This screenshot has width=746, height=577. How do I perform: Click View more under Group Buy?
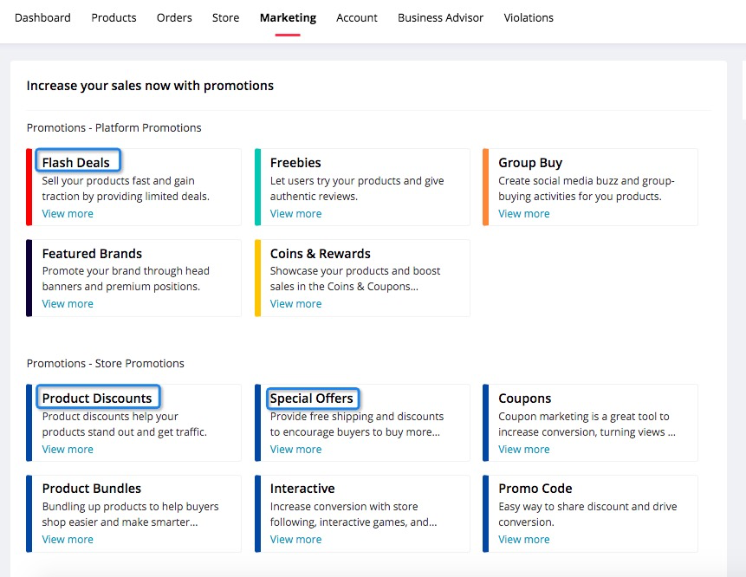pos(523,214)
